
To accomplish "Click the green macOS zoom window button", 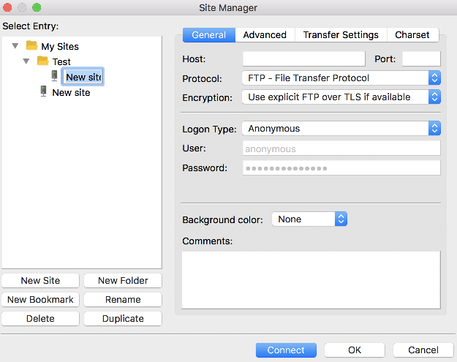I will (37, 7).
